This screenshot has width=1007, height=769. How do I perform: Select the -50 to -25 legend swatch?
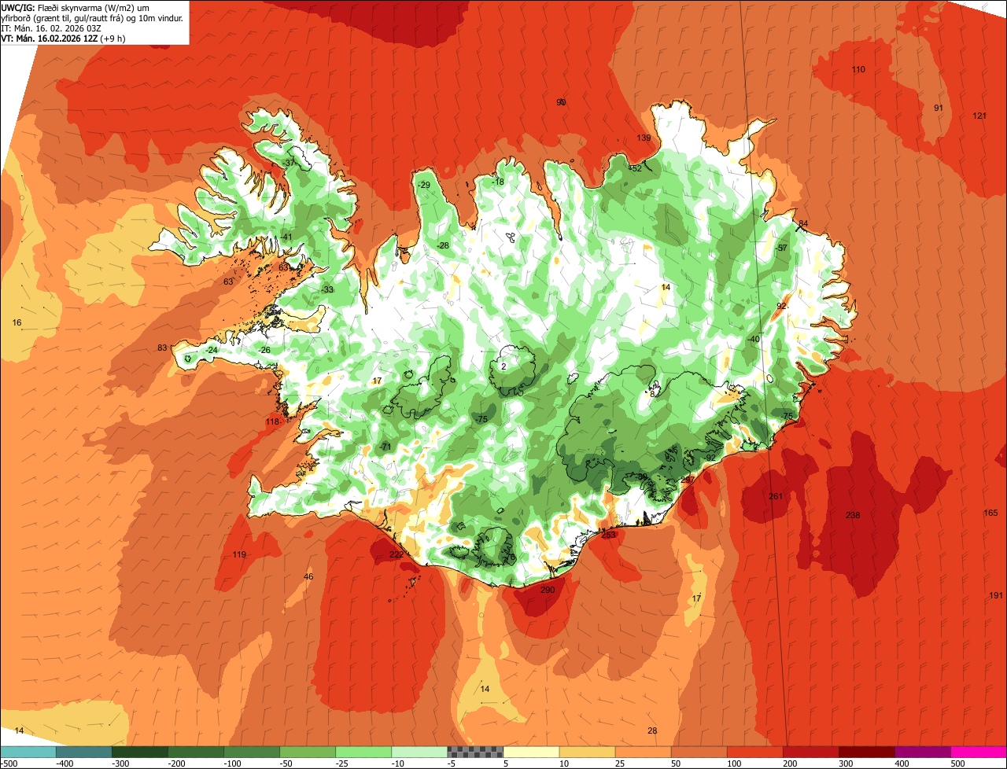tap(308, 752)
